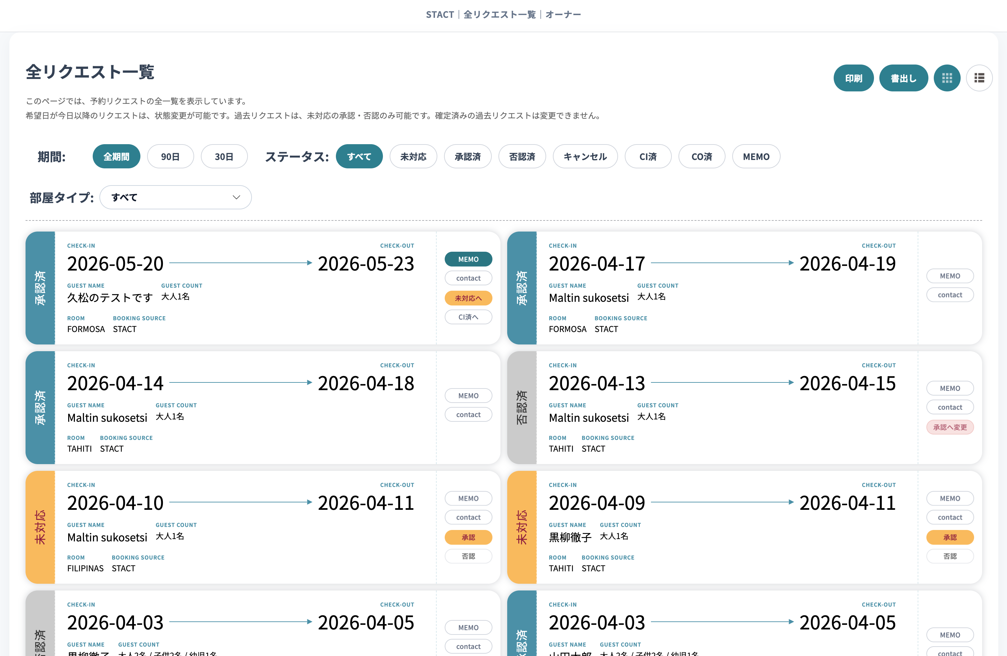This screenshot has width=1007, height=656.
Task: Filter by CO済 status
Action: [x=702, y=157]
